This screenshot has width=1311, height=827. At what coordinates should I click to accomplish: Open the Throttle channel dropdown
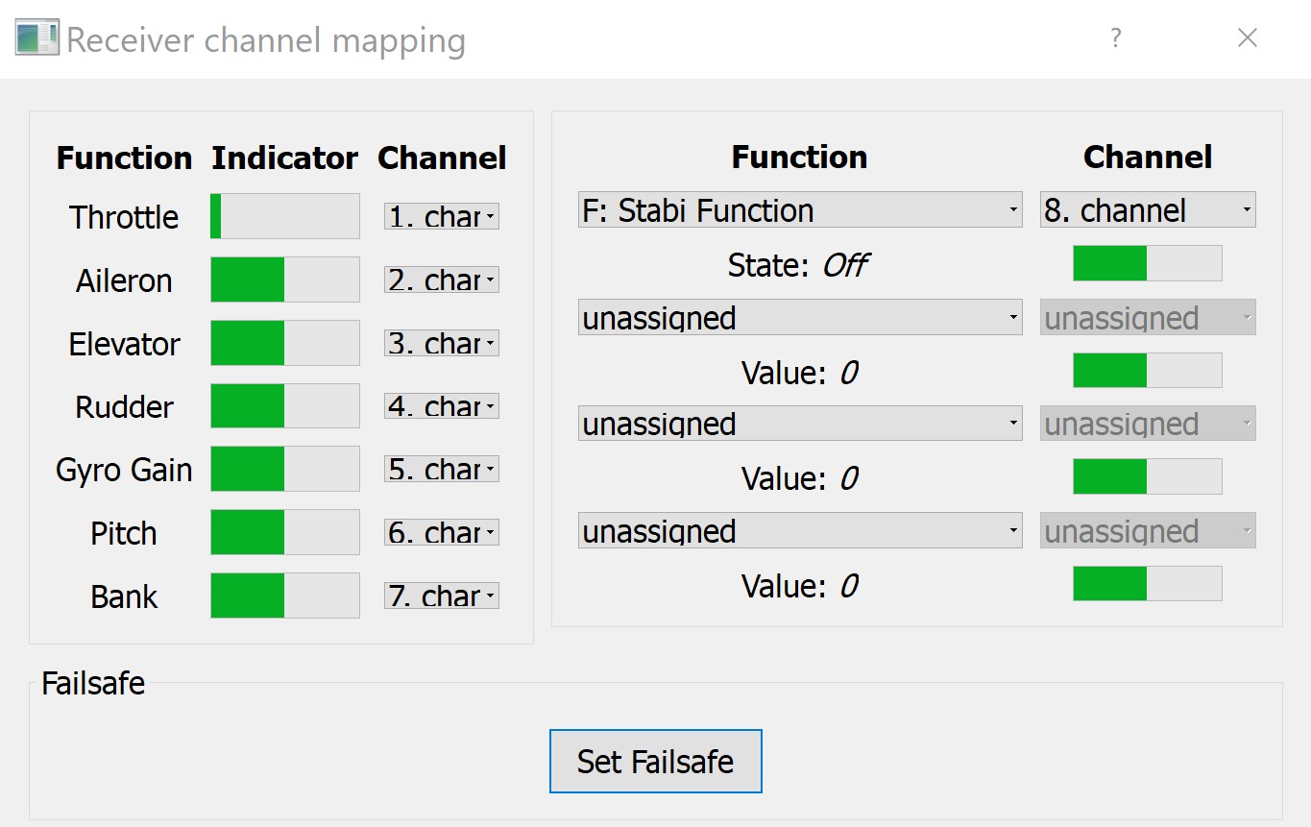coord(442,217)
